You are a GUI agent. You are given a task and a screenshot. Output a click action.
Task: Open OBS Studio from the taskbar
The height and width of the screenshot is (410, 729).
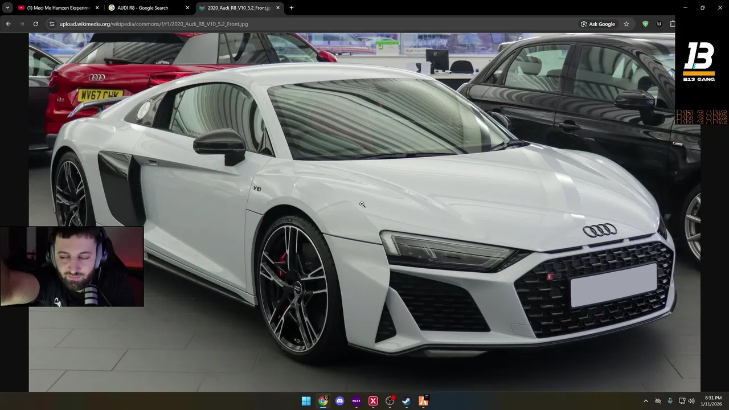(390, 401)
